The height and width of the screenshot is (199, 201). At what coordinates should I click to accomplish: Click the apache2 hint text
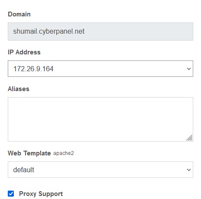[x=64, y=153]
